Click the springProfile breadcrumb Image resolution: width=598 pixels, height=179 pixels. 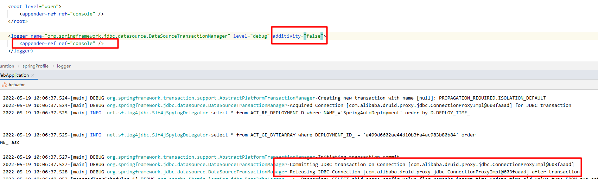pyautogui.click(x=36, y=66)
